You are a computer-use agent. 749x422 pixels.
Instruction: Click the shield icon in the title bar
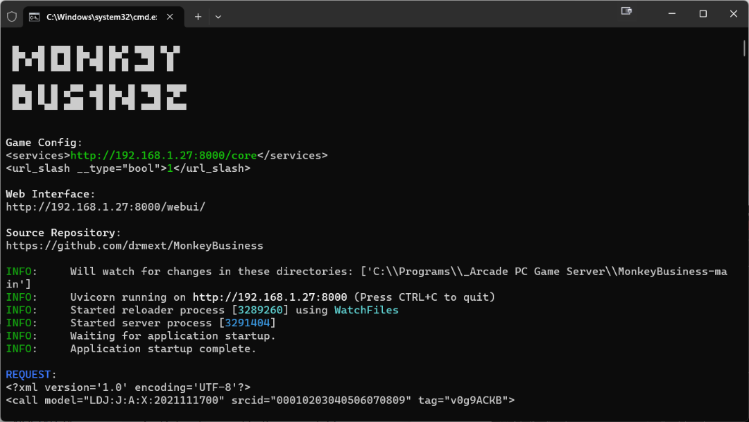click(x=12, y=17)
